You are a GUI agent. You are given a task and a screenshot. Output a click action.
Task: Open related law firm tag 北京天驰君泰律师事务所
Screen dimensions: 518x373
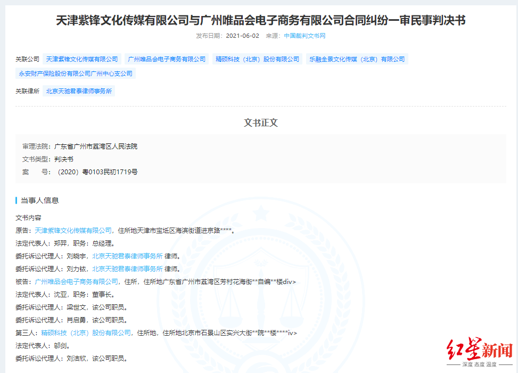[x=79, y=91]
